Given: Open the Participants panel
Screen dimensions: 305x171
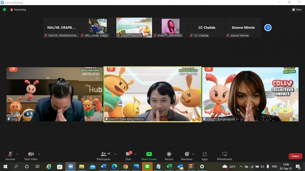Looking at the screenshot, I should (104, 156).
